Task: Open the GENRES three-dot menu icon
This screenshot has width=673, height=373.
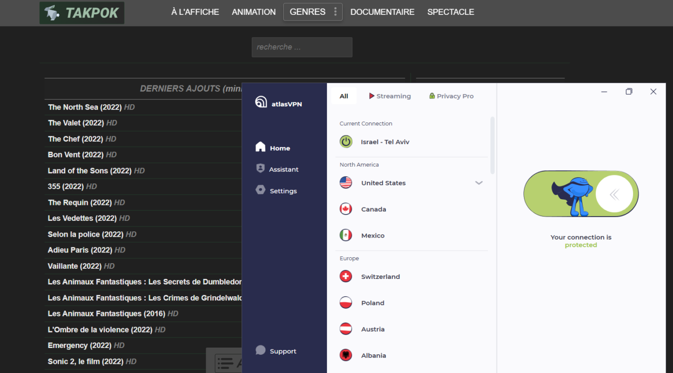Action: point(336,12)
